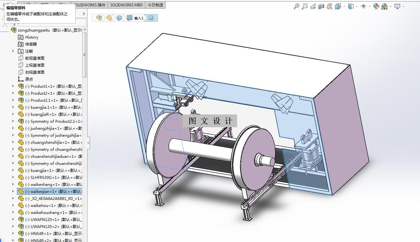The height and width of the screenshot is (242, 420).
Task: Select the 今日制造 tab
Action: (155, 5)
